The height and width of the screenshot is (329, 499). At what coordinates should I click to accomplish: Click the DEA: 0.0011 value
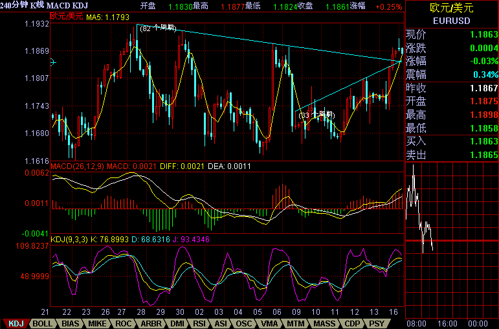(229, 166)
